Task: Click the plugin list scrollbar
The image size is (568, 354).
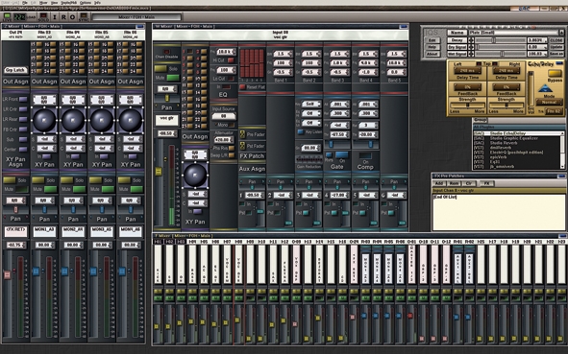Action: pyautogui.click(x=563, y=150)
